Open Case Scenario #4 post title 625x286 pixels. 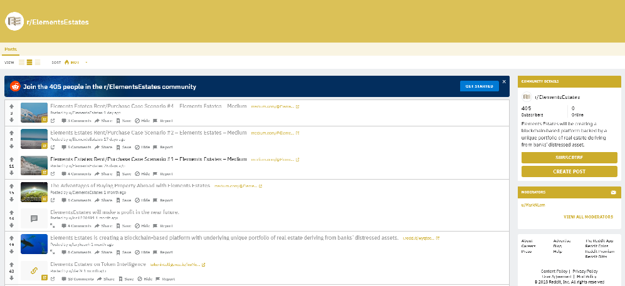point(149,106)
